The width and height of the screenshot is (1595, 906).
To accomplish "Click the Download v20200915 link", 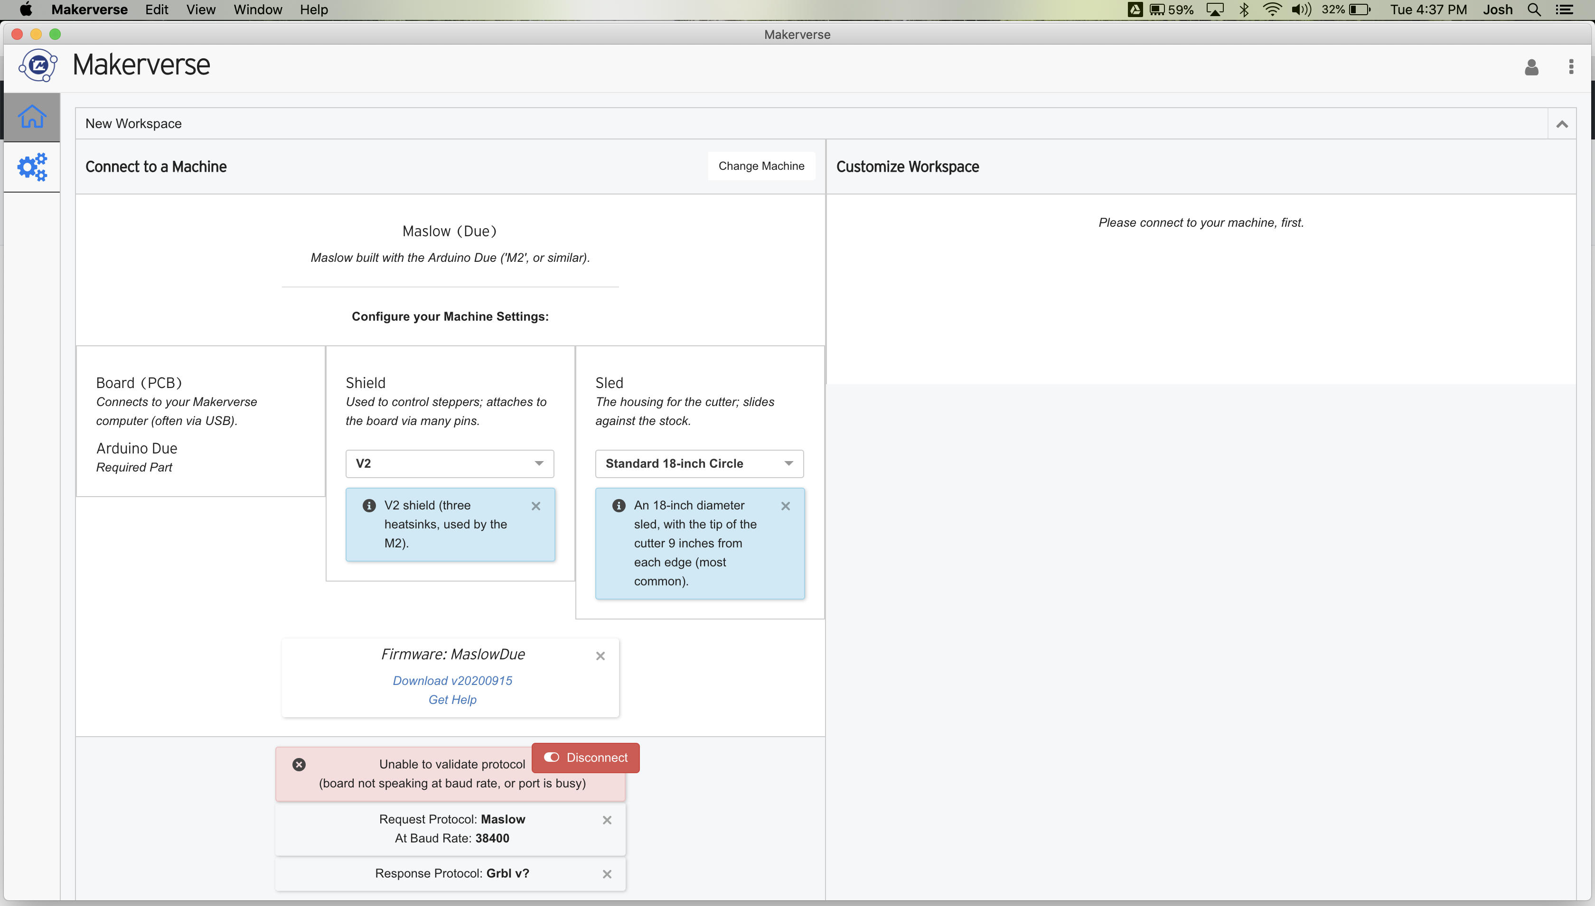I will pos(452,680).
